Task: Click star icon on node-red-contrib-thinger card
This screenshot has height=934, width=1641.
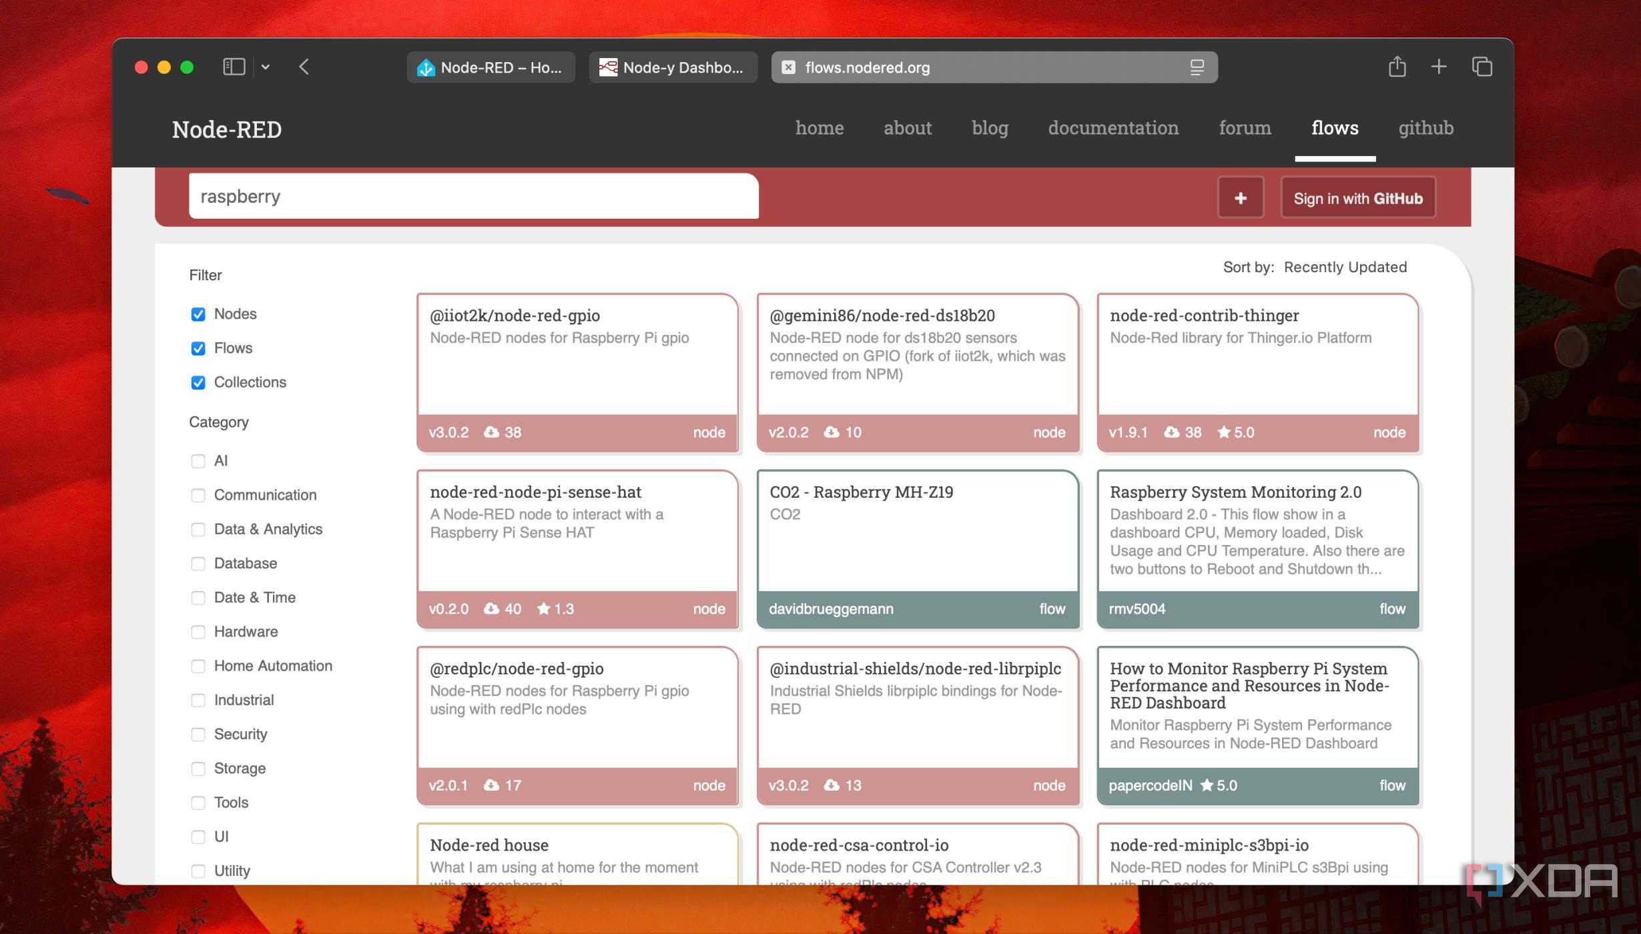Action: coord(1224,432)
